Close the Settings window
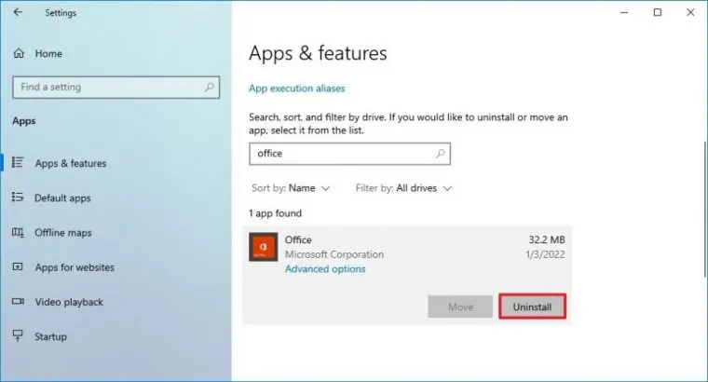This screenshot has width=708, height=382. 685,13
